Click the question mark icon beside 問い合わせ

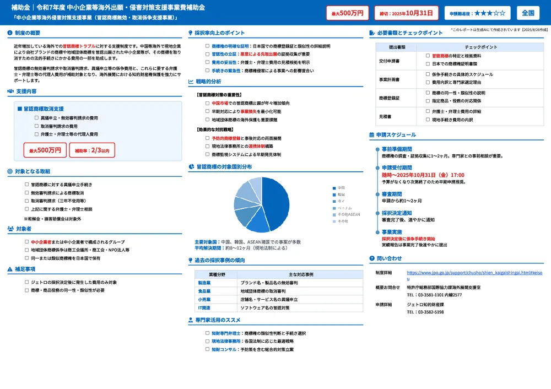tap(372, 258)
